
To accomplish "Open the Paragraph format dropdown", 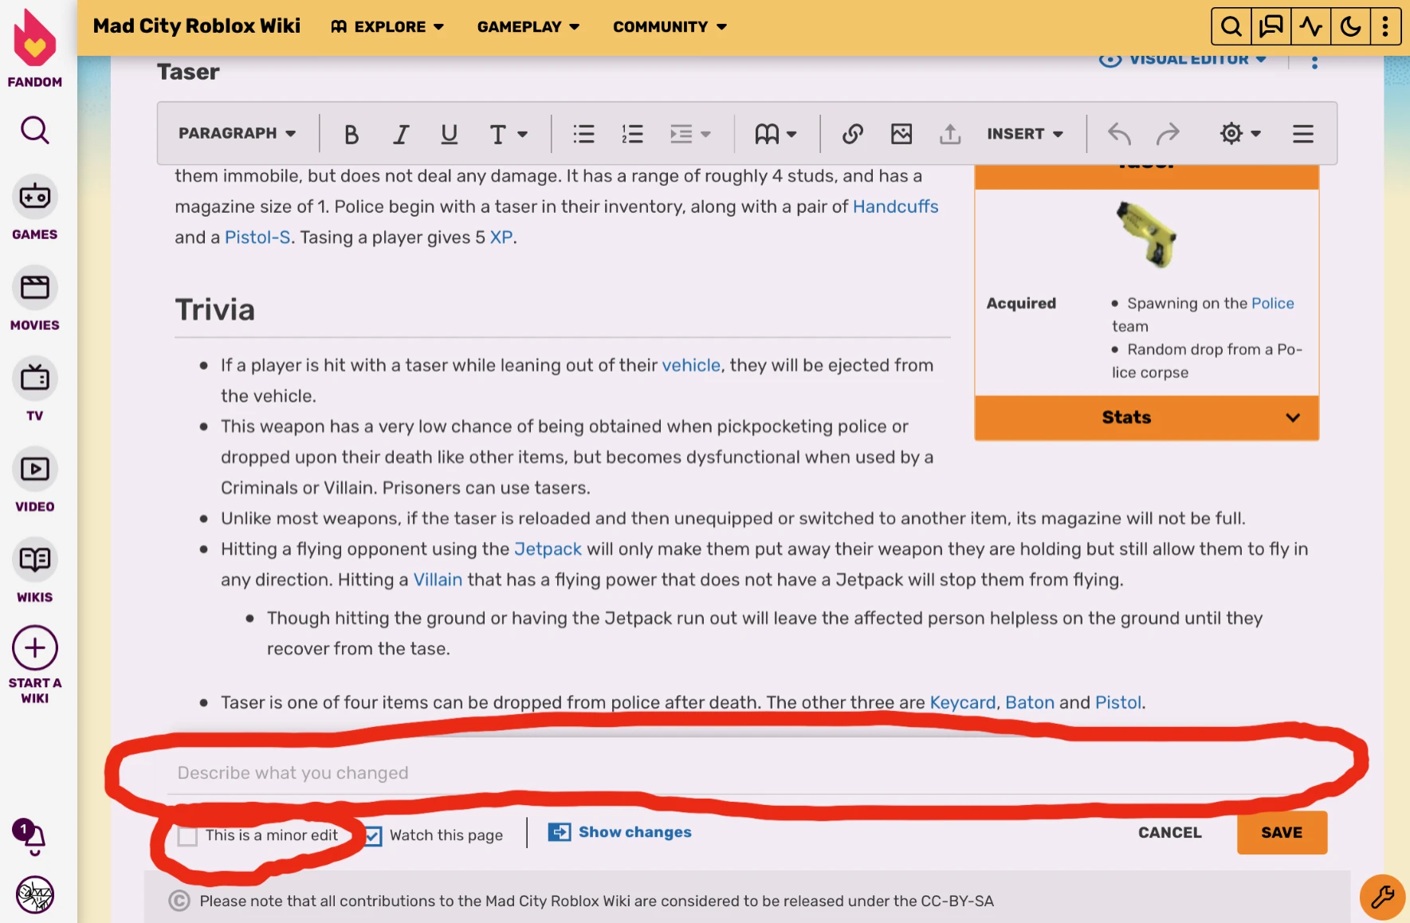I will click(237, 133).
